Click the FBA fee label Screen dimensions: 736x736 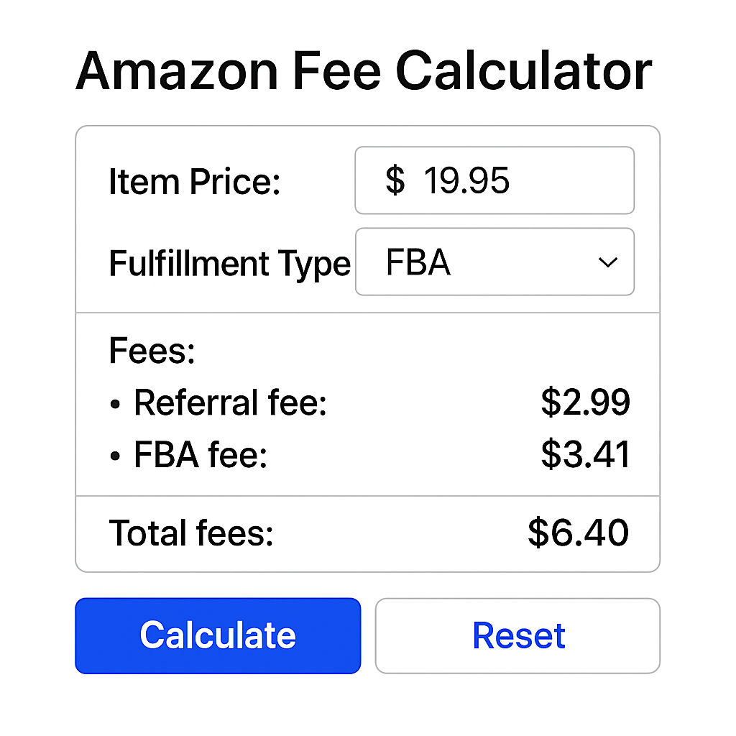pyautogui.click(x=200, y=455)
